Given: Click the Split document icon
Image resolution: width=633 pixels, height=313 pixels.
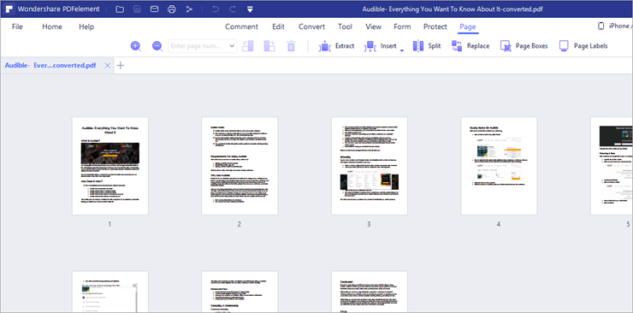Looking at the screenshot, I should pyautogui.click(x=418, y=46).
